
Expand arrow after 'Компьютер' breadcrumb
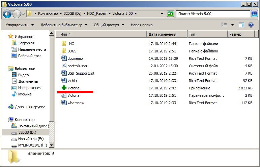pyautogui.click(x=61, y=14)
